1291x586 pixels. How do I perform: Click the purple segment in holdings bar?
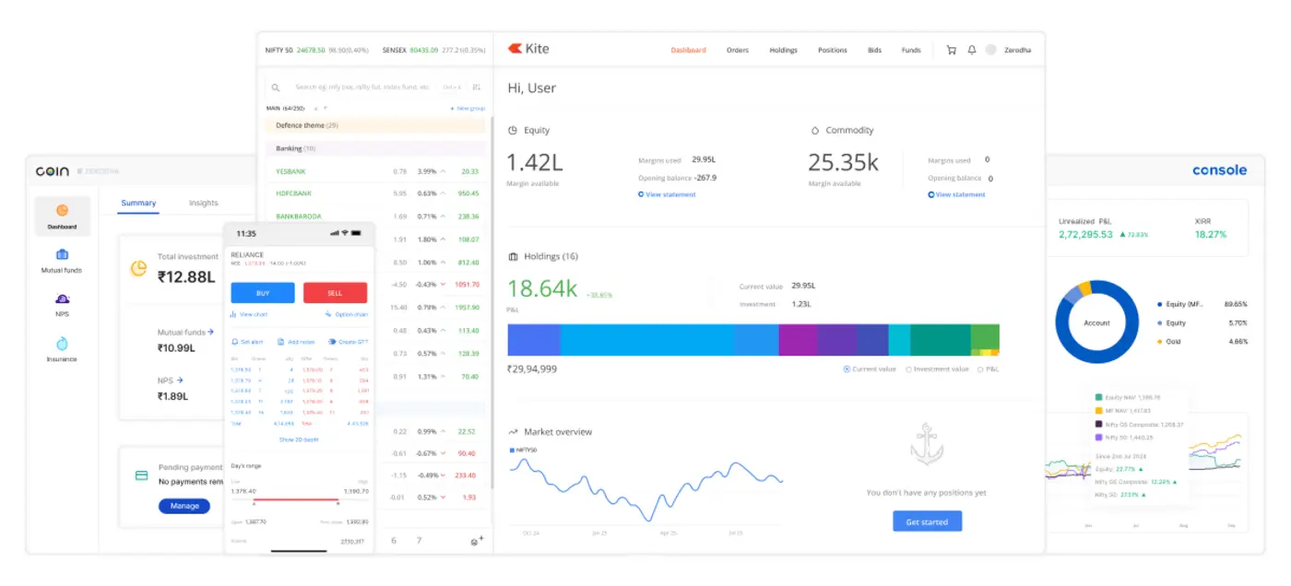798,340
